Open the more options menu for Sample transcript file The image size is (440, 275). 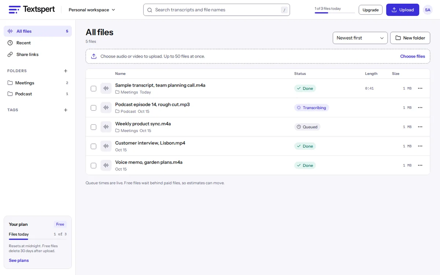click(420, 88)
